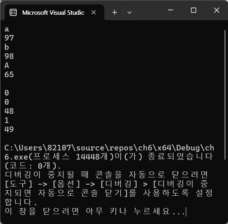Screen dimensions: 228x224
Task: Click the output line '97'
Action: point(9,38)
